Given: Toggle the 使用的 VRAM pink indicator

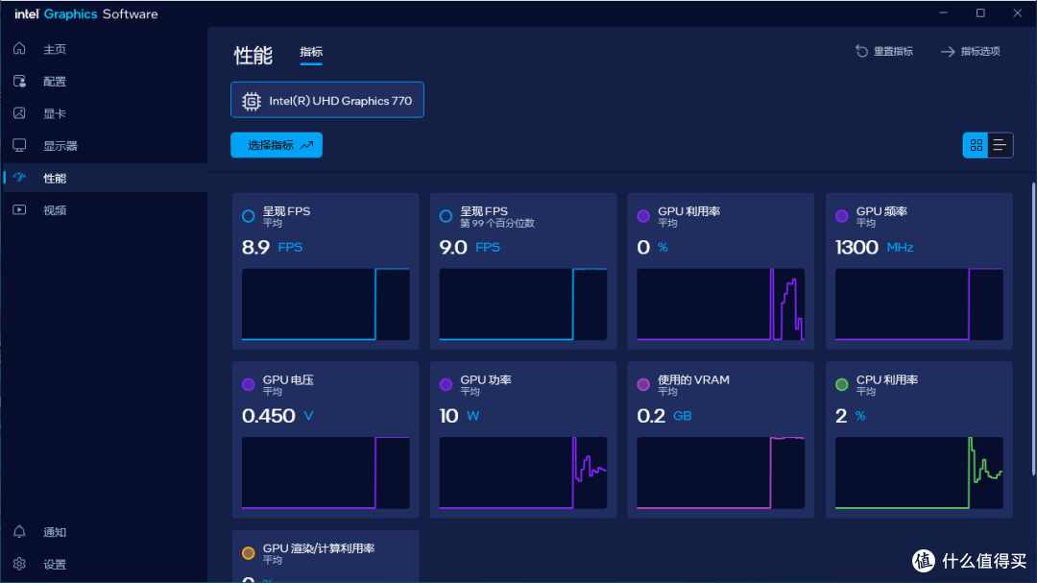Looking at the screenshot, I should click(x=642, y=384).
